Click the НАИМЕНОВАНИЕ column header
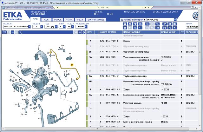Viewport: 203px width, 132px height. click(141, 32)
